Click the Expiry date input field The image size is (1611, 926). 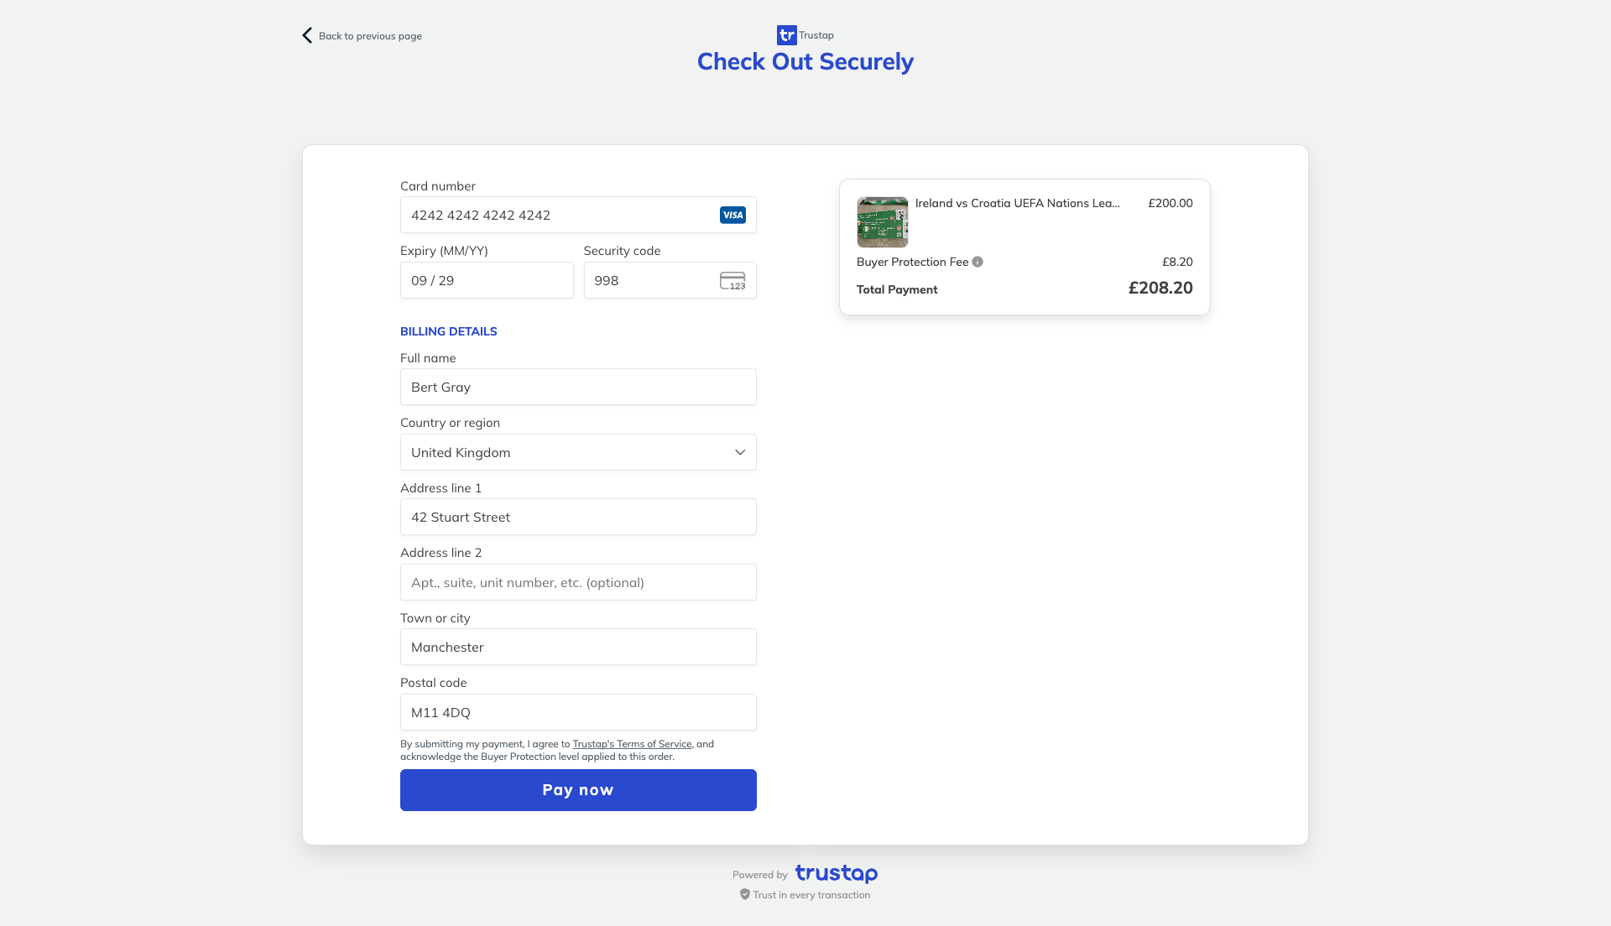pos(487,281)
